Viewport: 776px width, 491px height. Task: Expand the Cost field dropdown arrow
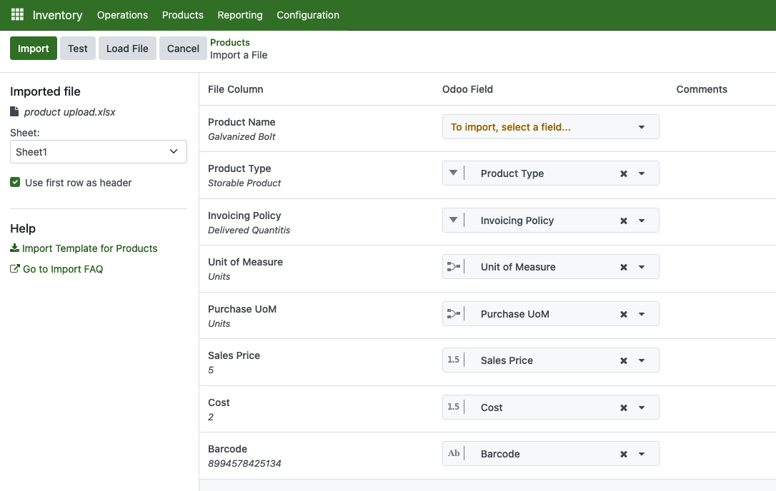pos(642,408)
